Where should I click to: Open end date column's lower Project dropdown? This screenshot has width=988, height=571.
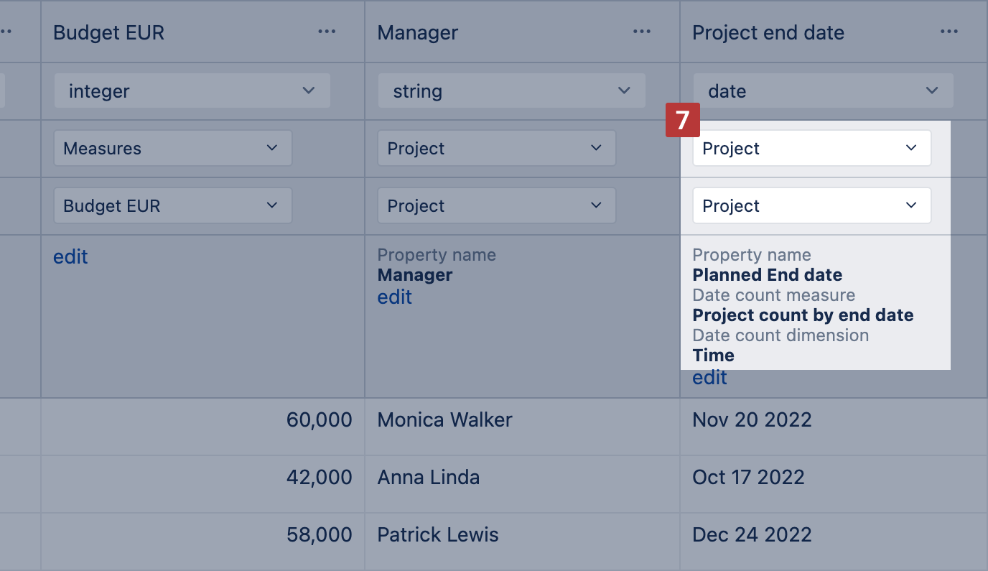click(x=811, y=206)
